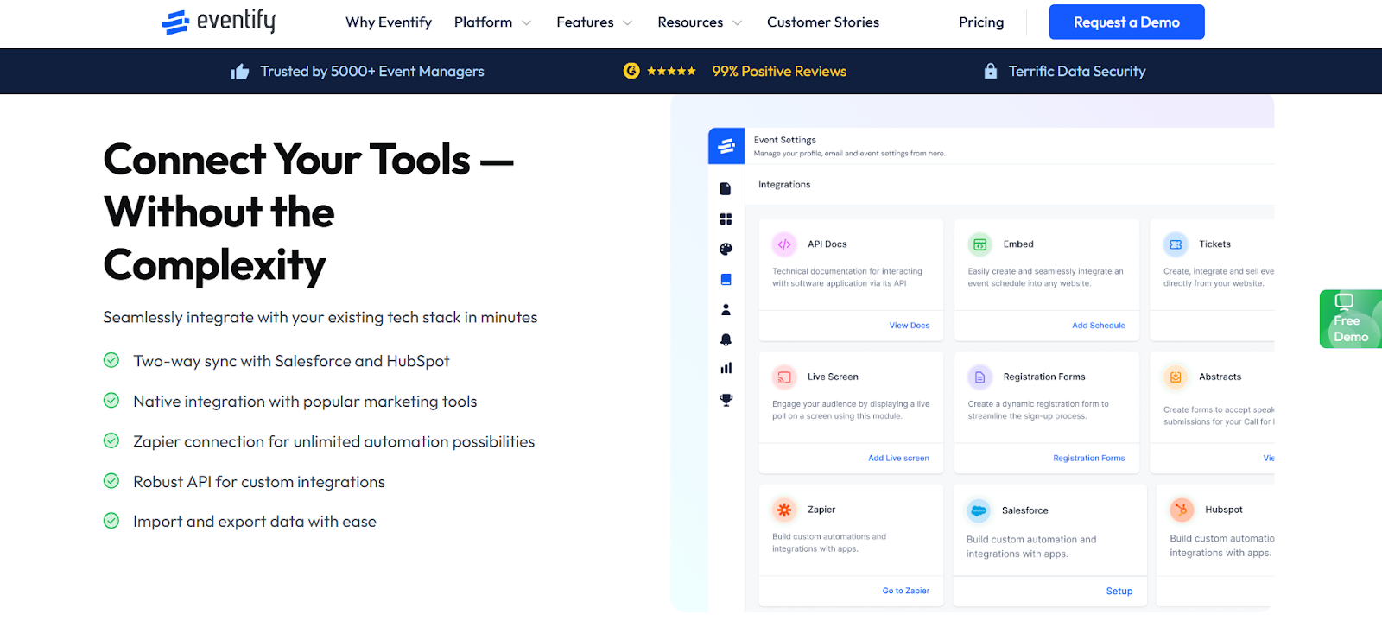Click the Live Screen cast icon

pyautogui.click(x=784, y=377)
